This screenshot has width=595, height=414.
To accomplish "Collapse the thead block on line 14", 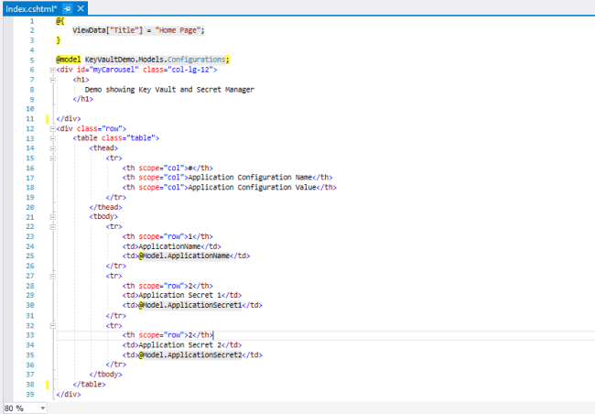I will (x=53, y=148).
